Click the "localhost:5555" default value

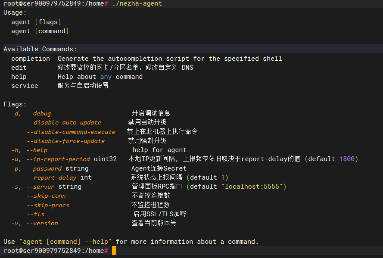click(x=252, y=187)
